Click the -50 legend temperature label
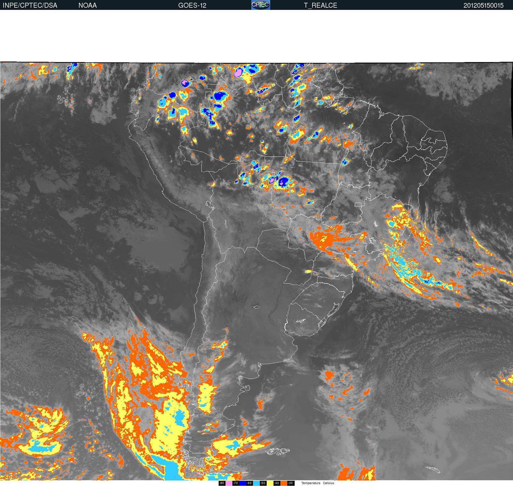The image size is (513, 486). tap(263, 483)
